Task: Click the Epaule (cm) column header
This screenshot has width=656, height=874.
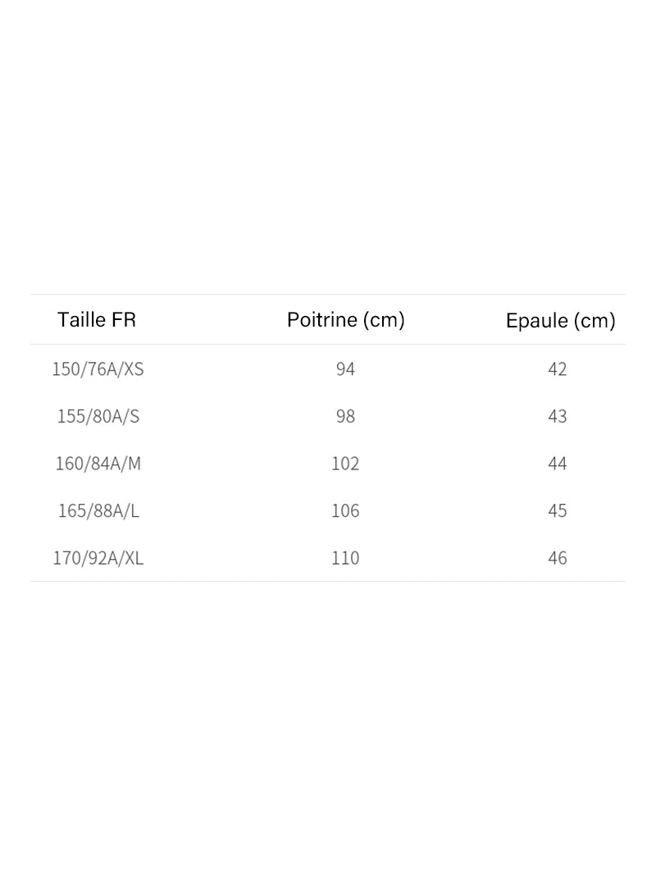Action: [x=560, y=320]
